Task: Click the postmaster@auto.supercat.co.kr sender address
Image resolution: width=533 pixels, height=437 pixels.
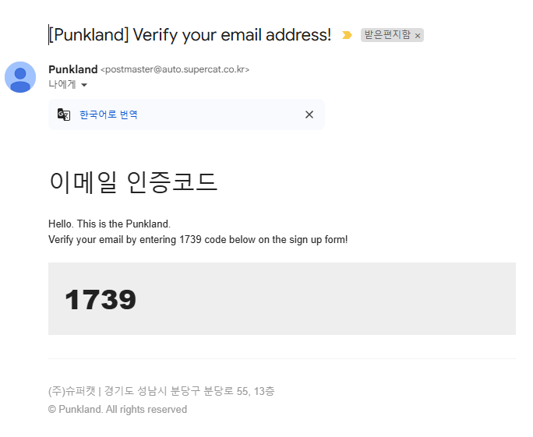Action: tap(175, 70)
